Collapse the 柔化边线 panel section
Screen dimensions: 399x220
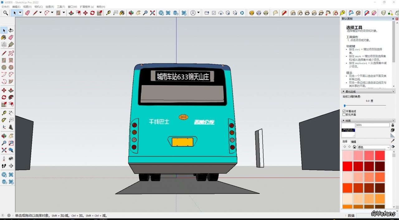click(x=344, y=92)
